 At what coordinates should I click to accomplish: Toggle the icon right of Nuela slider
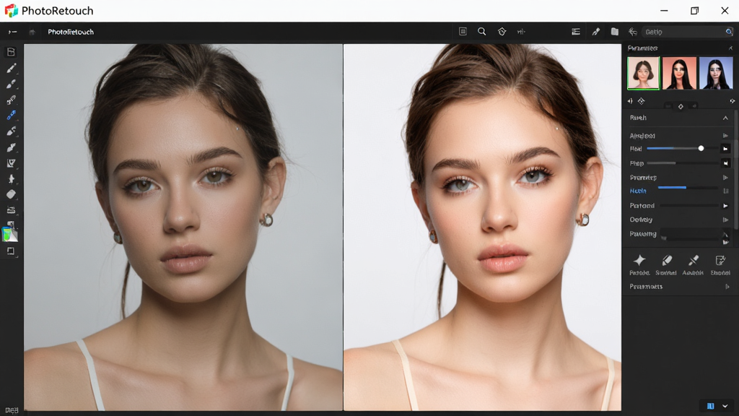click(x=726, y=191)
